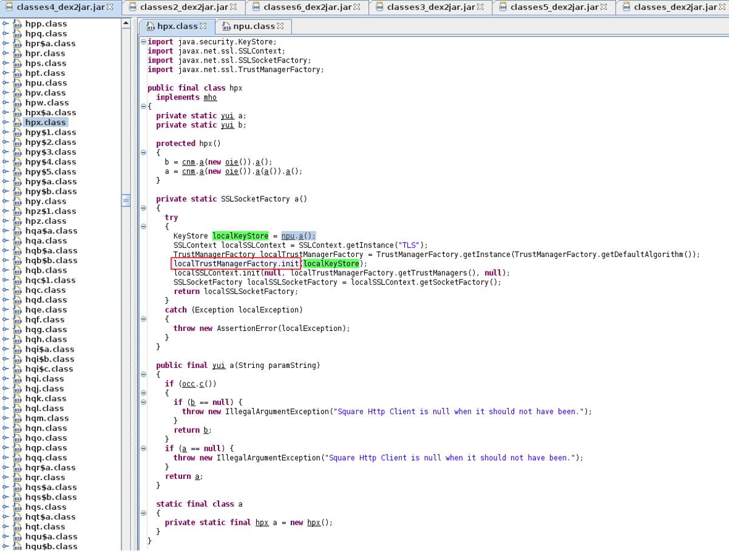Click the class file icon beside hpx.class in tree
Screen dimensions: 729x551
(17, 122)
